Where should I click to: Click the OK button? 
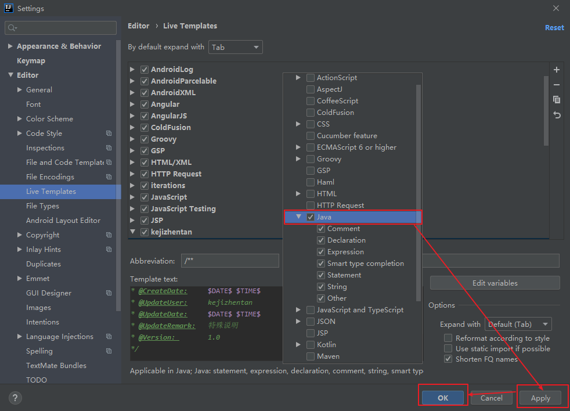point(443,398)
